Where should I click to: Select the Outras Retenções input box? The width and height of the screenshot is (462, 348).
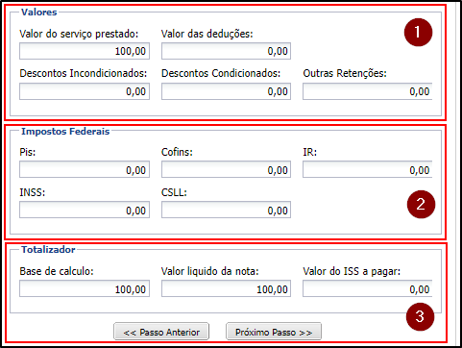[368, 91]
